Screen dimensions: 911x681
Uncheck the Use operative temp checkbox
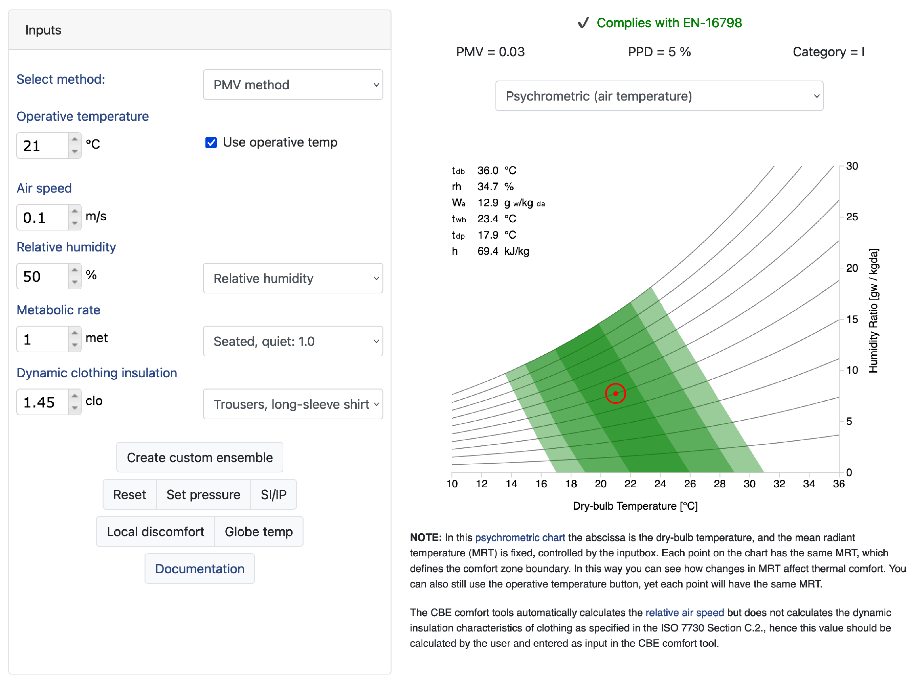(211, 142)
